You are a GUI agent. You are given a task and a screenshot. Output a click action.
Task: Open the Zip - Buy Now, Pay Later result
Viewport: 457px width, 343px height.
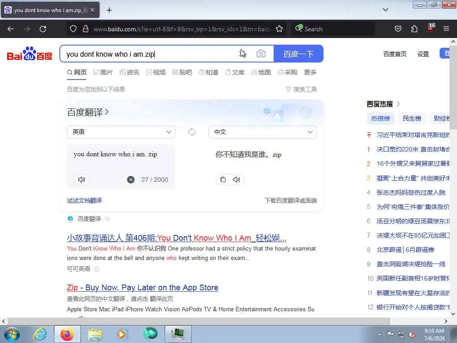(142, 288)
